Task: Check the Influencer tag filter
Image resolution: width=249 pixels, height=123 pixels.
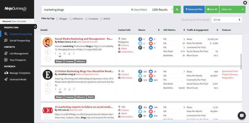Action: (71, 19)
